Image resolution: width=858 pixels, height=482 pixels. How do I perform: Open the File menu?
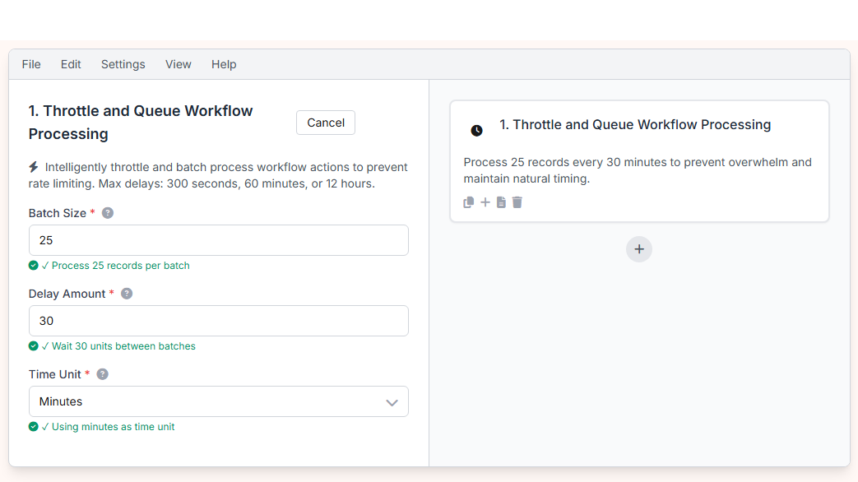(x=30, y=63)
